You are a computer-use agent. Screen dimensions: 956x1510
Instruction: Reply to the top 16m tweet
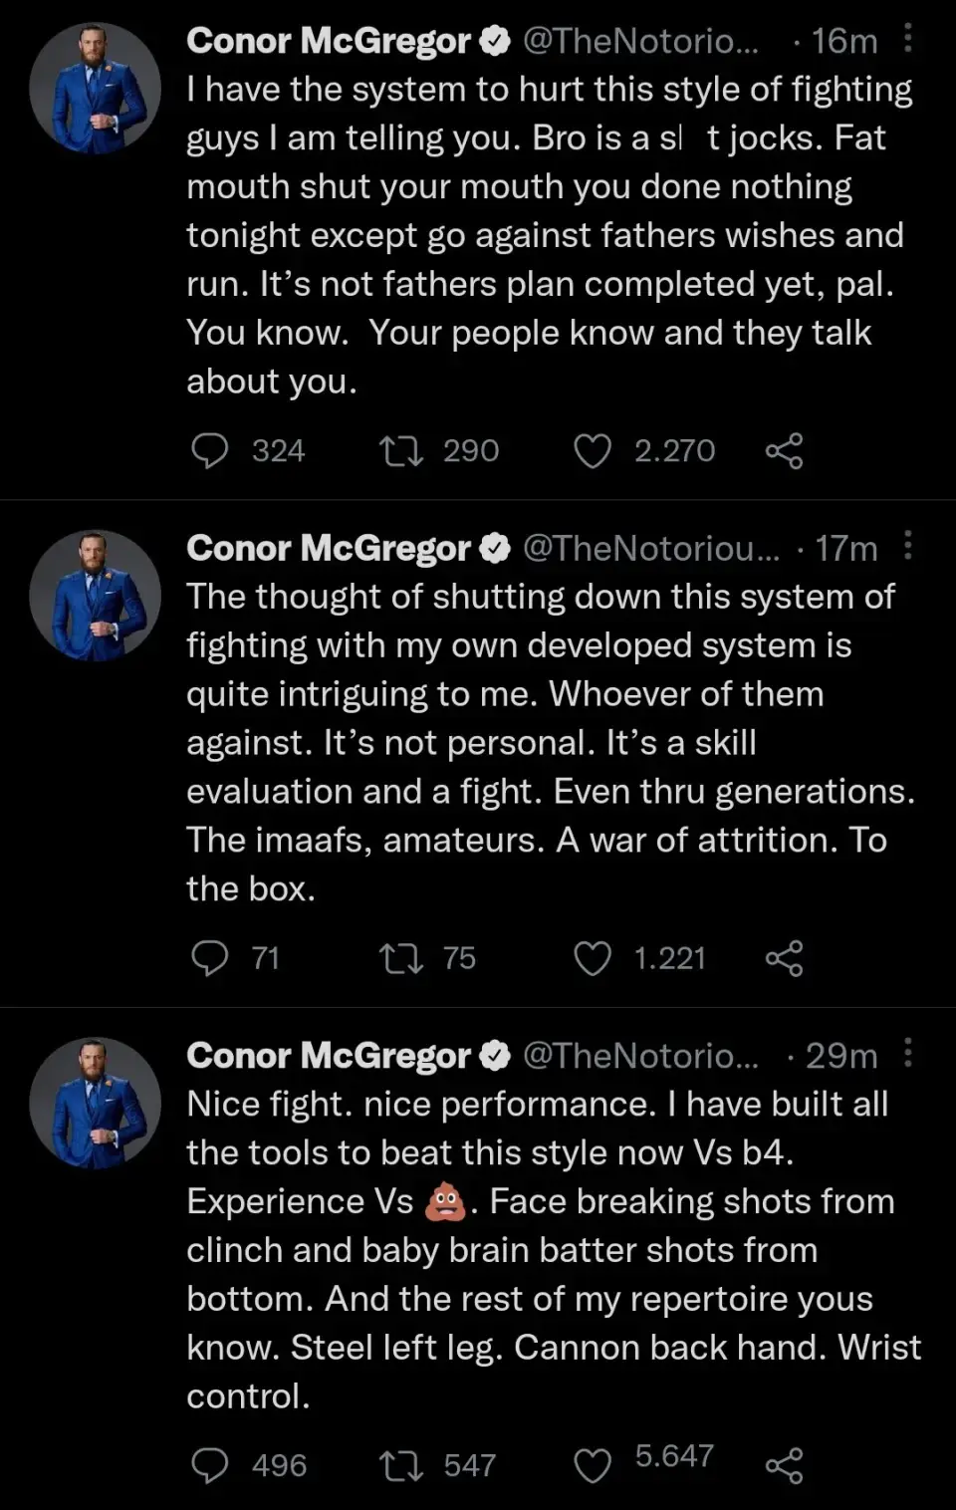tap(210, 450)
